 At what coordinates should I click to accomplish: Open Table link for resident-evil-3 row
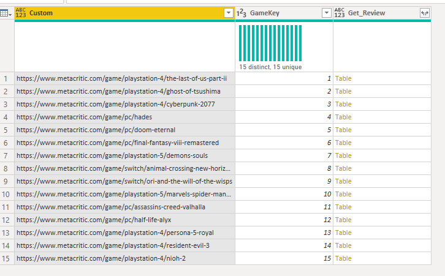click(343, 245)
